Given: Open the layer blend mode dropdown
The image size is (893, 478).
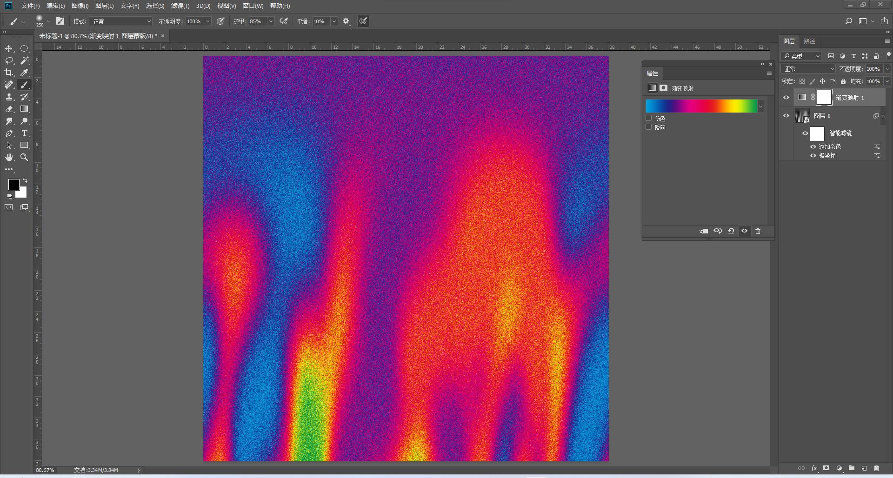Looking at the screenshot, I should point(808,69).
